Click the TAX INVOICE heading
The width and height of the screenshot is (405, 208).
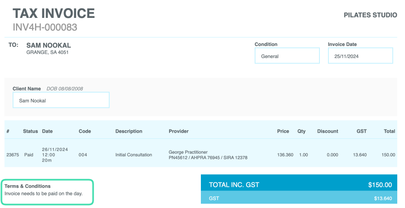click(x=54, y=13)
